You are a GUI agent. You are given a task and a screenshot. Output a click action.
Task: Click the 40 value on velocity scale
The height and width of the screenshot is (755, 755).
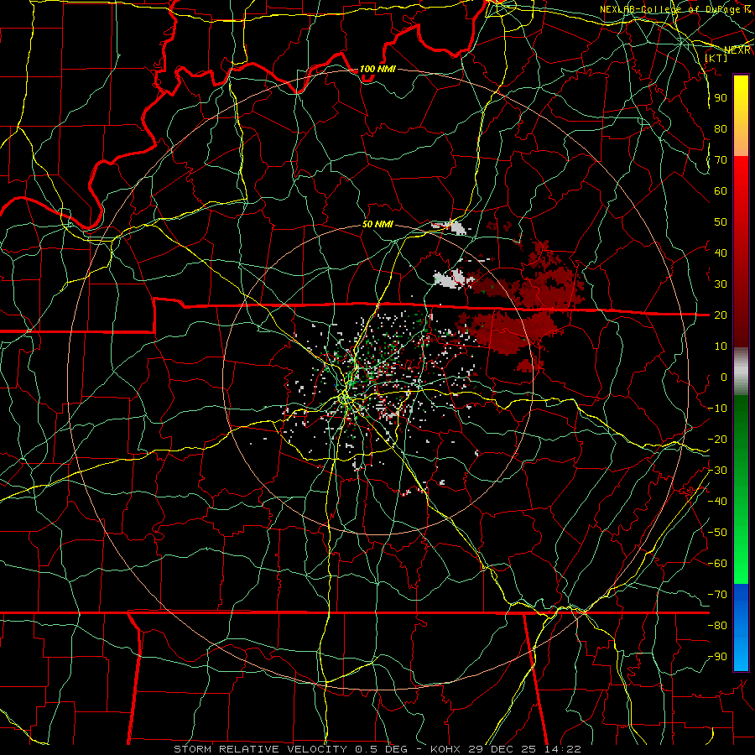[x=721, y=253]
